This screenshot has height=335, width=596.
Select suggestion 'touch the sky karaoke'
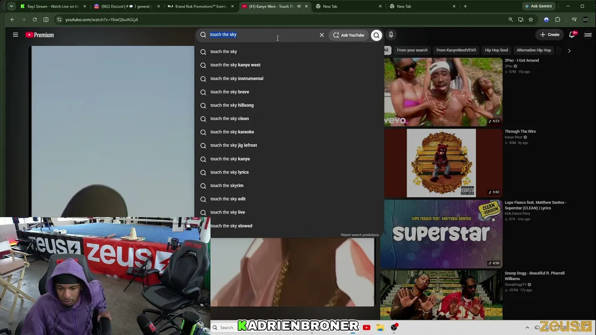pyautogui.click(x=232, y=132)
